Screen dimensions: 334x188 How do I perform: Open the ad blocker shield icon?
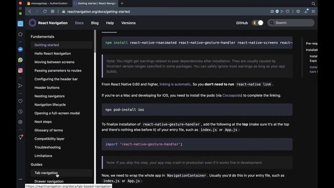click(277, 11)
